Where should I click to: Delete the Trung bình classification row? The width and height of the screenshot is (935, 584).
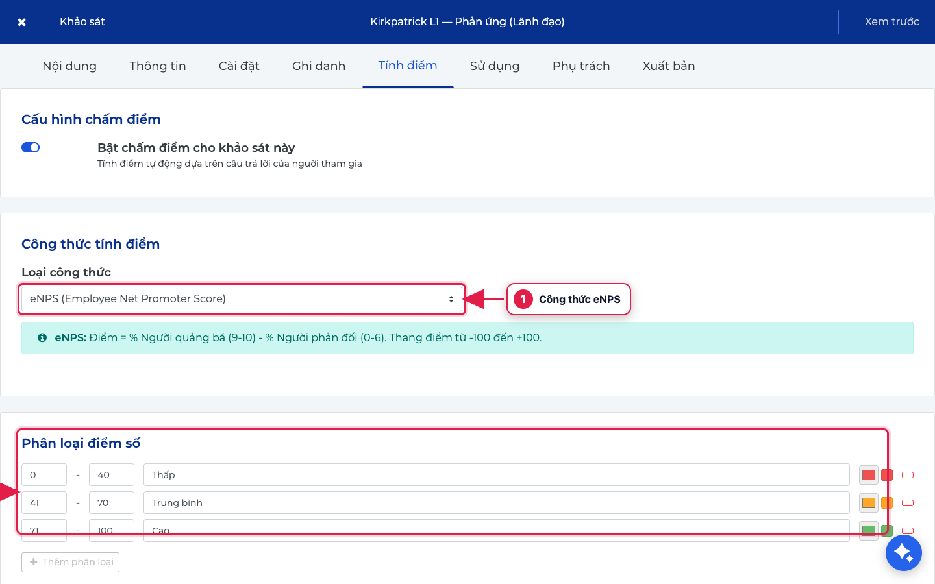pyautogui.click(x=908, y=503)
